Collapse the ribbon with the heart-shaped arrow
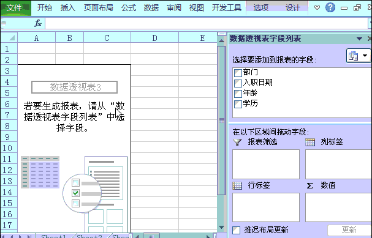The height and width of the screenshot is (238, 372). (317, 8)
